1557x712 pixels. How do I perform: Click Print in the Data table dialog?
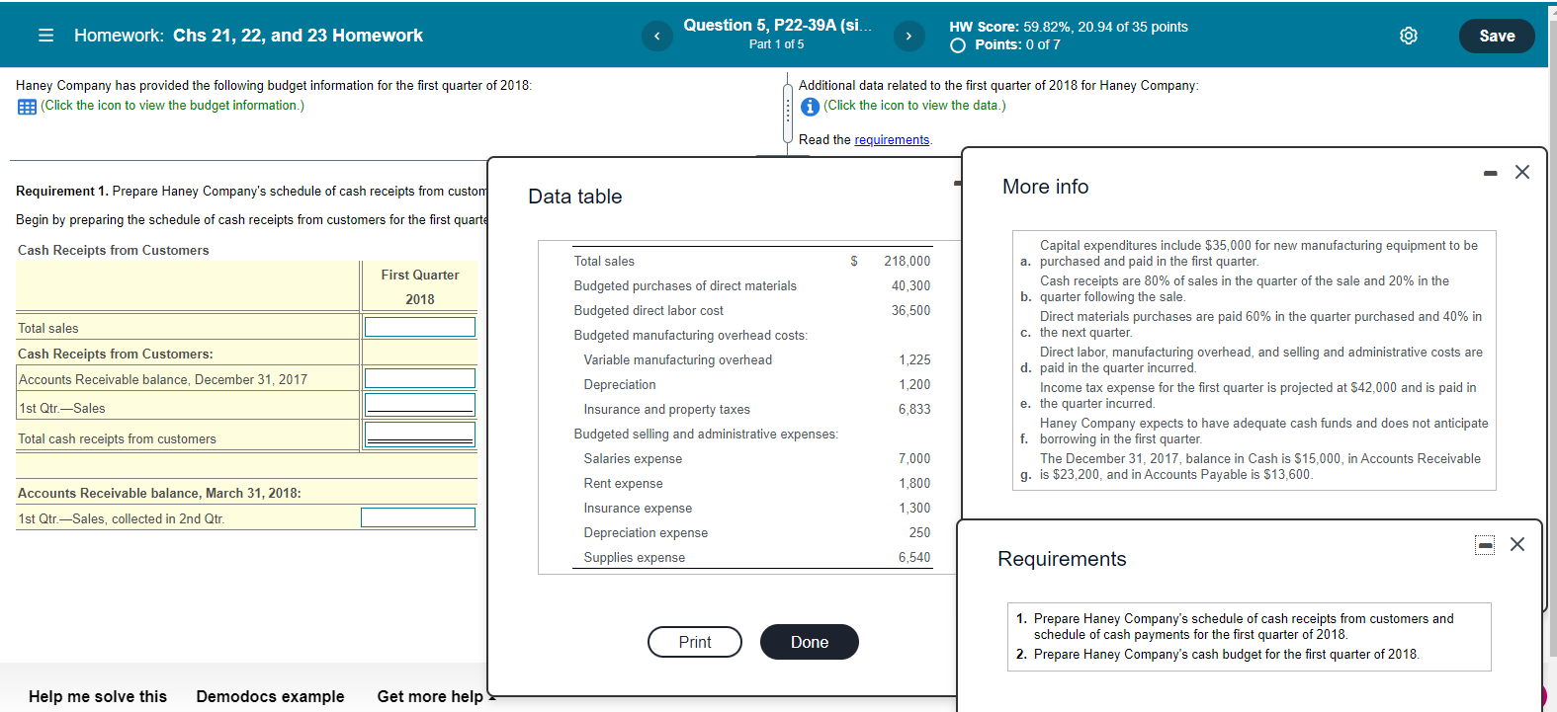[x=695, y=642]
